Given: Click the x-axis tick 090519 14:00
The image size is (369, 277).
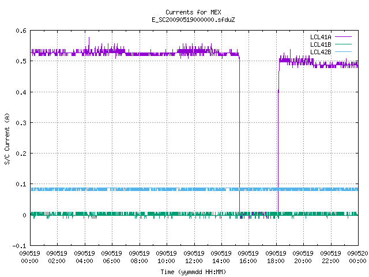Looking at the screenshot, I should pyautogui.click(x=221, y=257).
